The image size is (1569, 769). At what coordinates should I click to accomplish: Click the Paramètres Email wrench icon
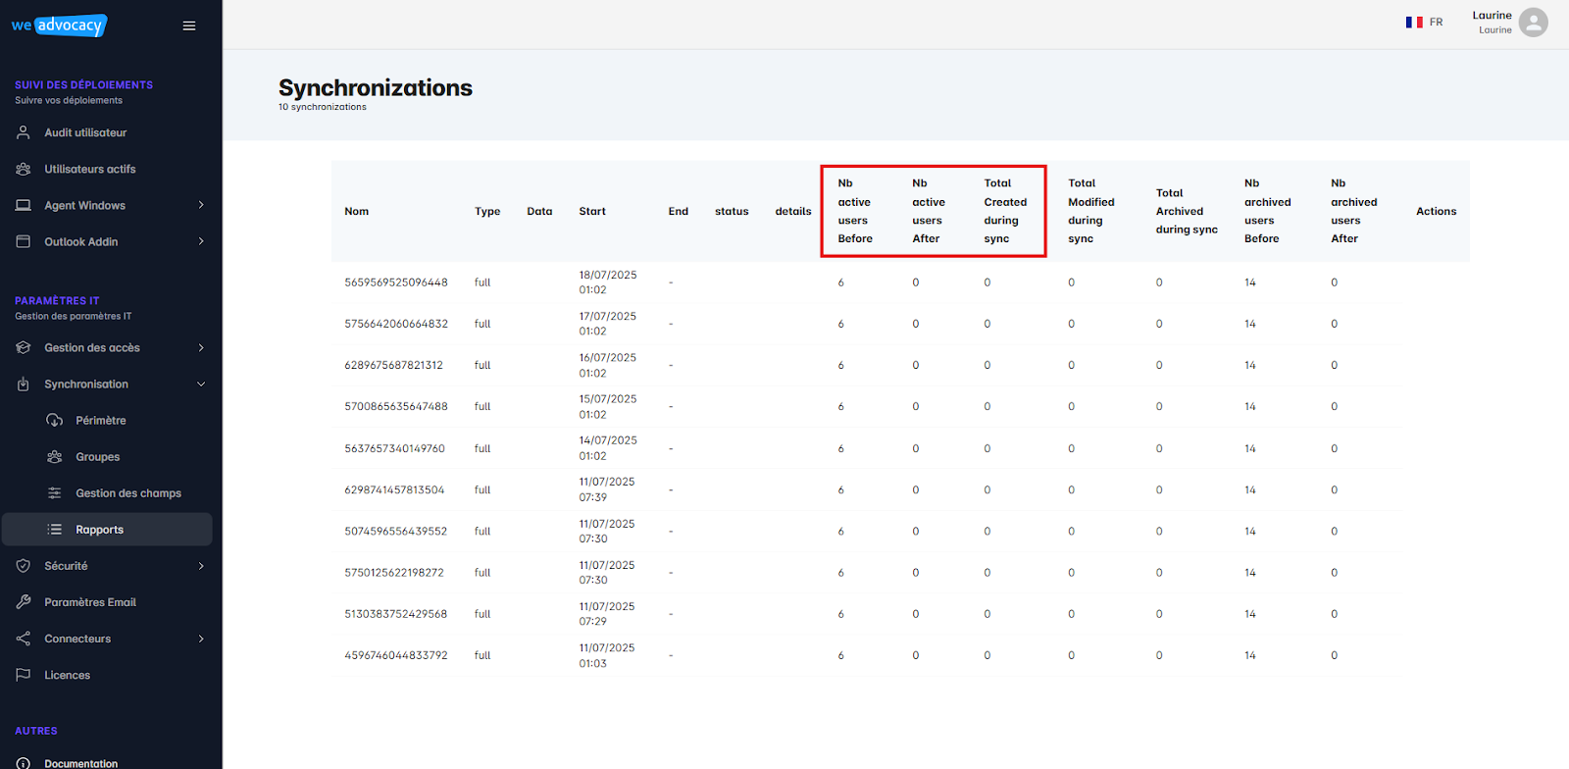[24, 602]
